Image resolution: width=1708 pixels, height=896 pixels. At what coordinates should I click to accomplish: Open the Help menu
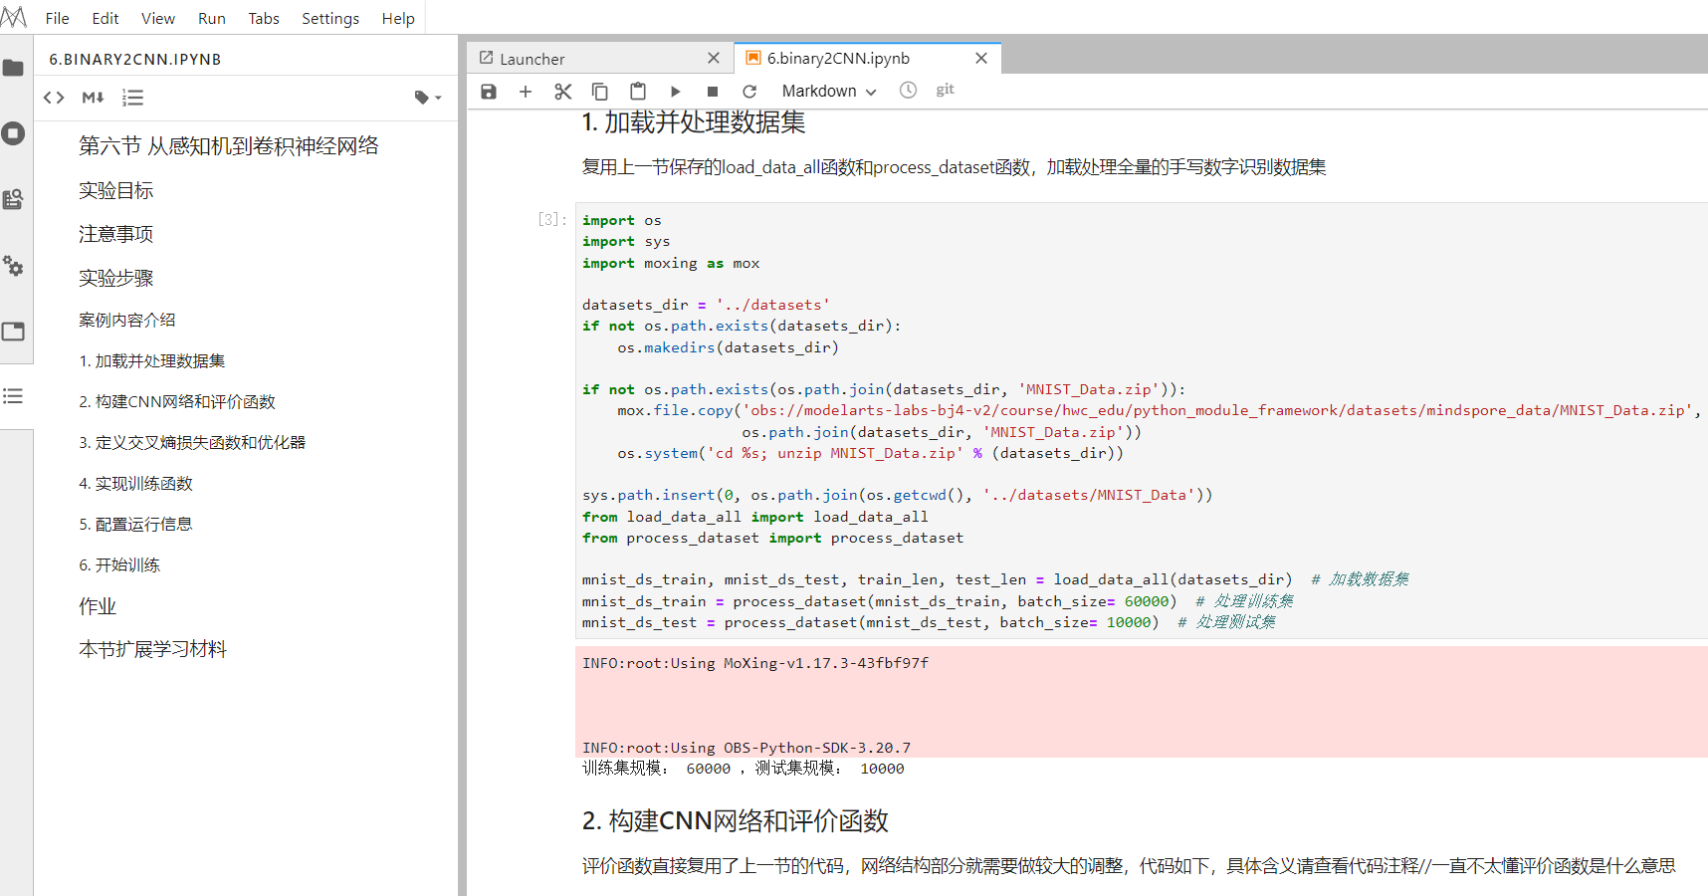[398, 18]
